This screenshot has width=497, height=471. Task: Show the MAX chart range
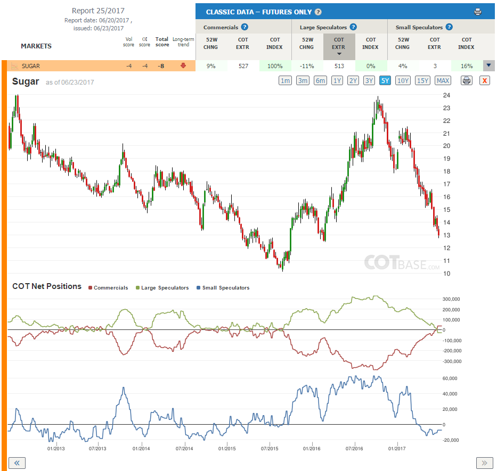pos(443,80)
